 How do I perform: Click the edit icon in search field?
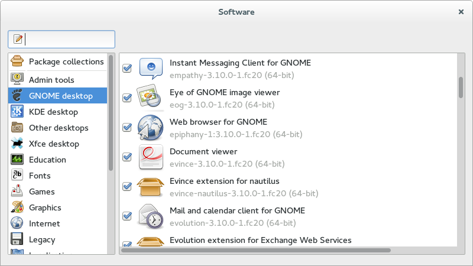(x=18, y=40)
